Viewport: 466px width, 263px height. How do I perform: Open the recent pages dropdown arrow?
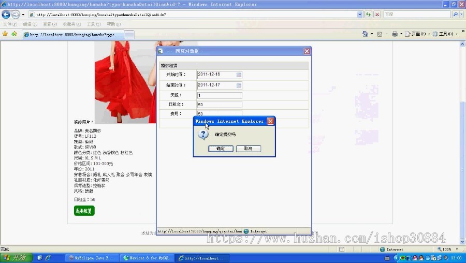(23, 14)
